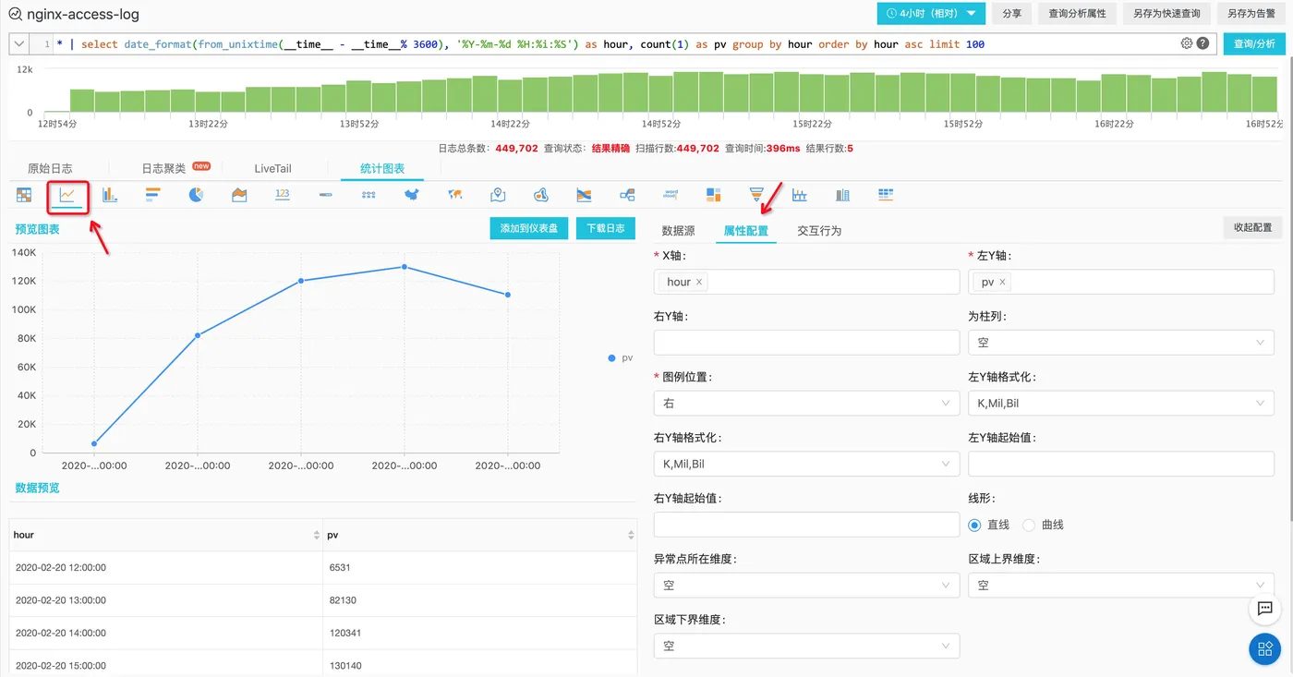This screenshot has width=1293, height=677.
Task: Open the query help question mark icon
Action: click(1202, 43)
